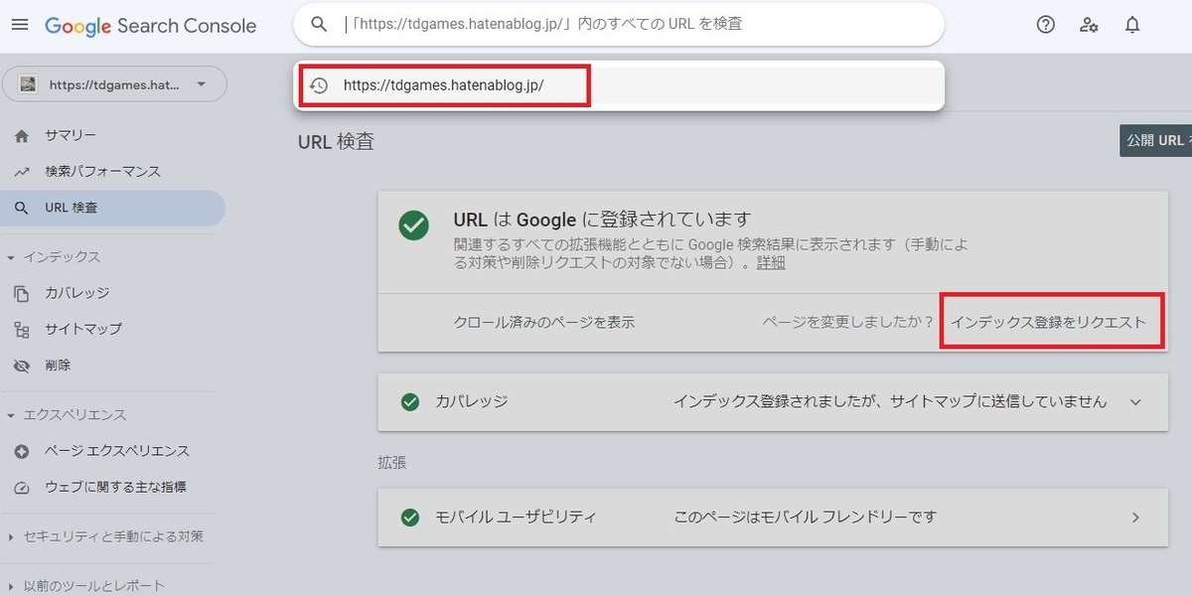Go to サマリー in the sidebar
This screenshot has width=1192, height=596.
coord(71,135)
